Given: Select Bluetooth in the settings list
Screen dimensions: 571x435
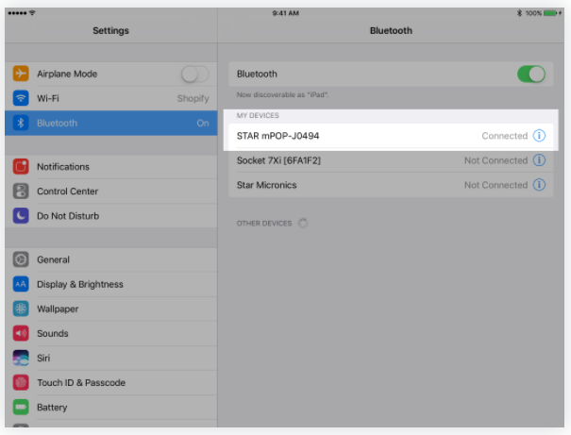Looking at the screenshot, I should [111, 123].
